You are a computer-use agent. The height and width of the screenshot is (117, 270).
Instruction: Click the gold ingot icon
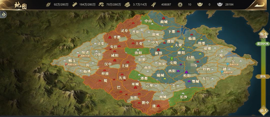[200, 5]
